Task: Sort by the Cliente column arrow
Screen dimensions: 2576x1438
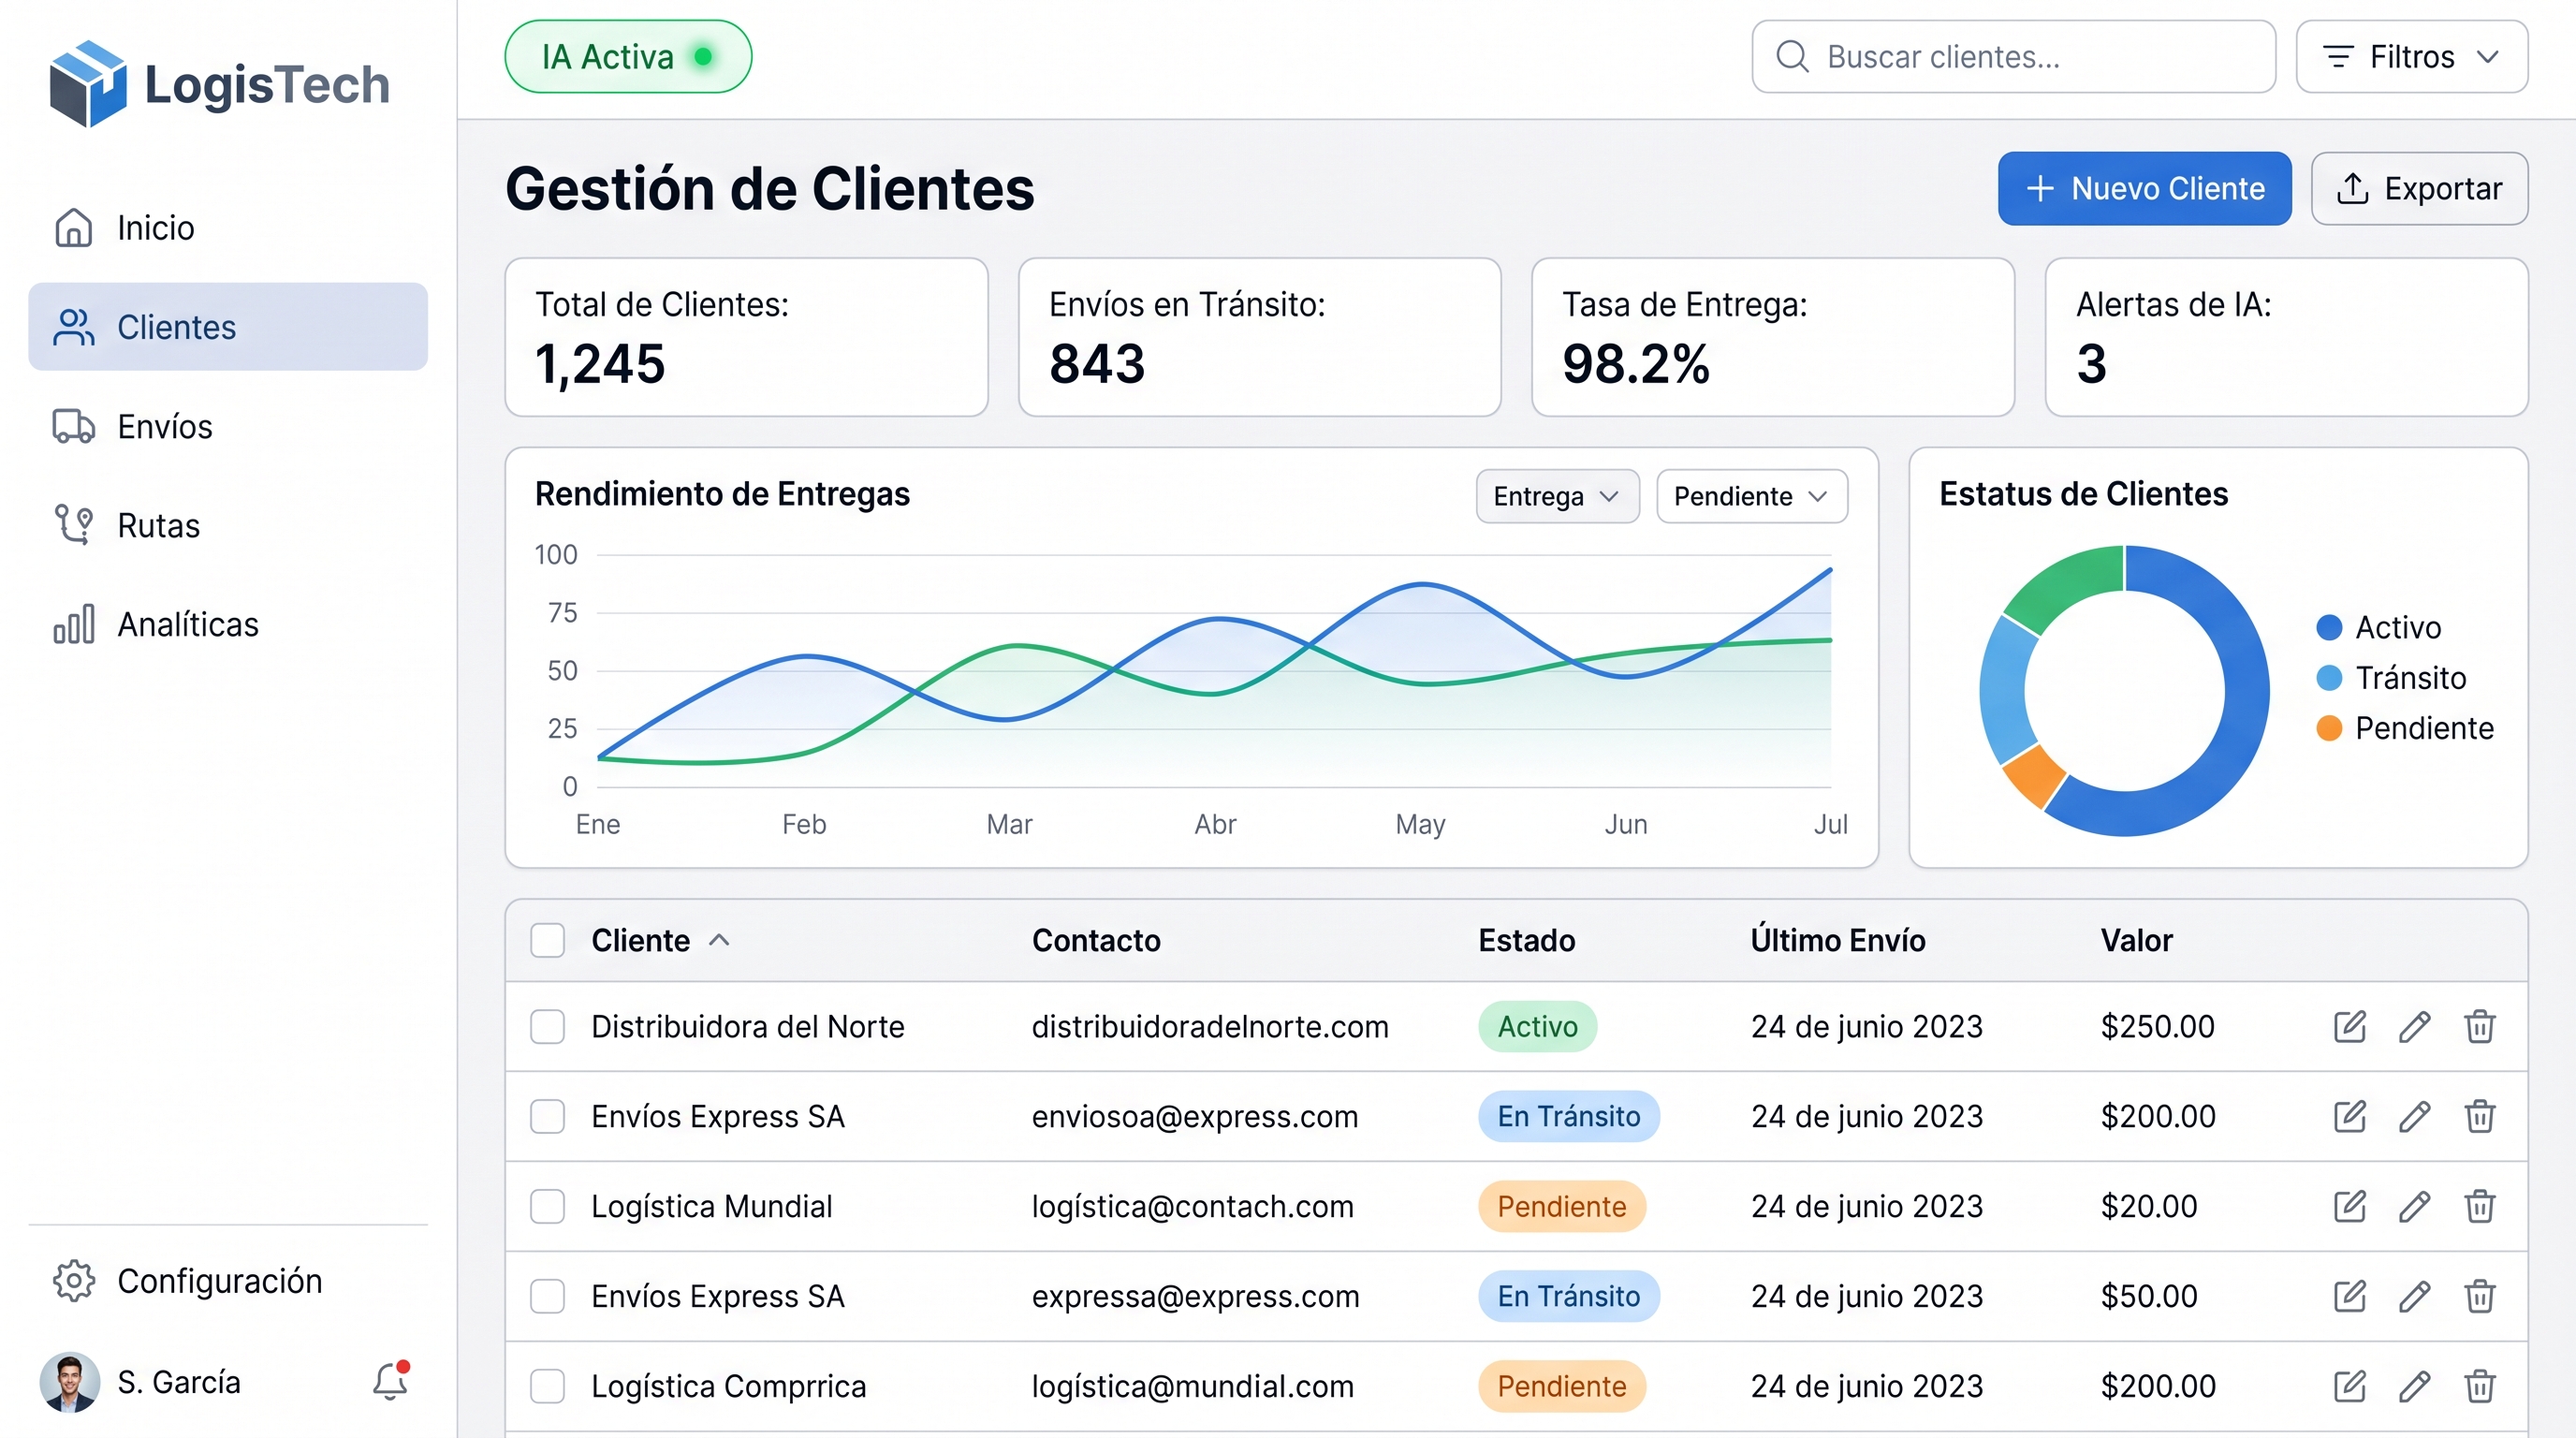Action: (719, 940)
